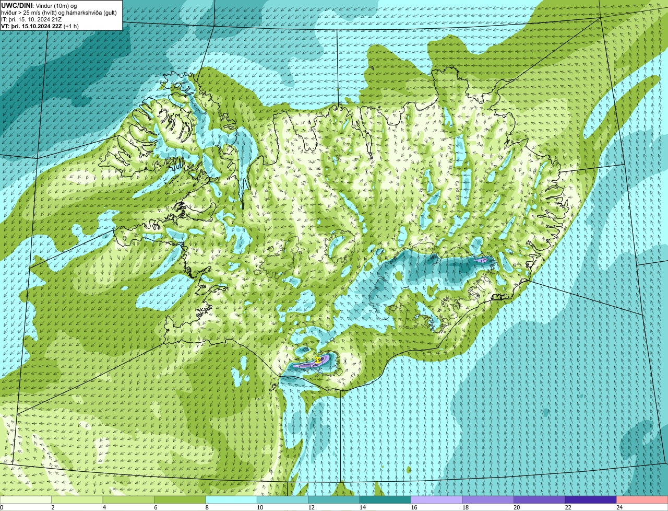
Task: Click the line 'hviður > 25 m/s (hvítt) og hámarkshviða (gult)'
Action: (59, 13)
